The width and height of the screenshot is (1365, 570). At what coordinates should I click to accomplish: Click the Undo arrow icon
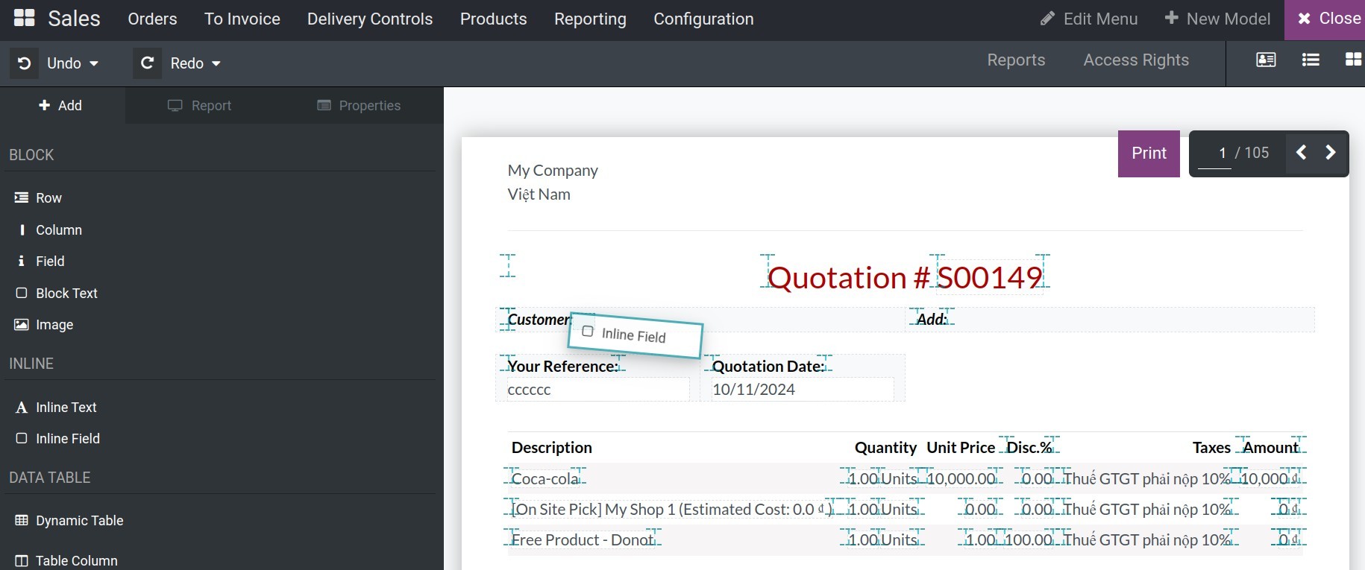(25, 63)
